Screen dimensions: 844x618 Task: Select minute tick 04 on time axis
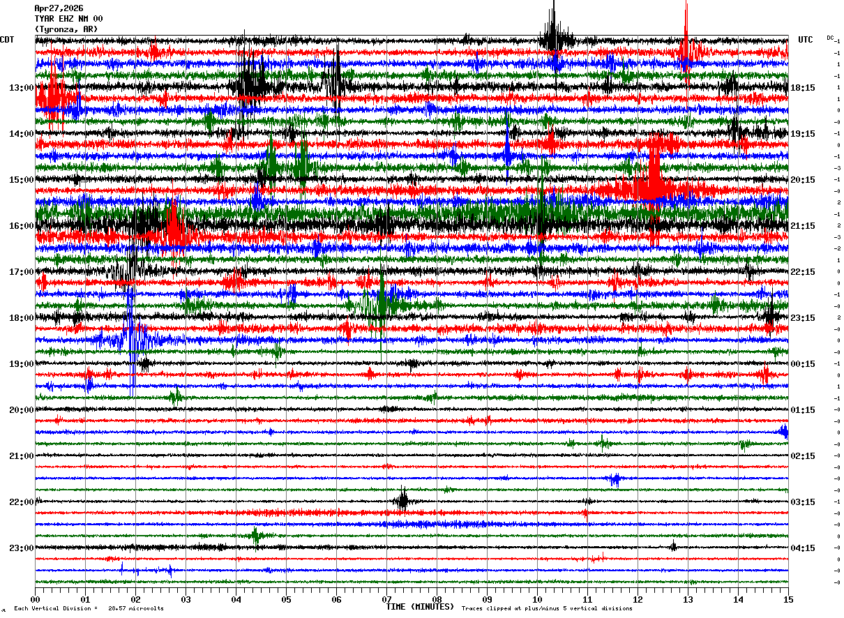click(x=236, y=599)
